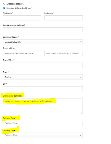The image size is (111, 144).
Task: Click House number and street name field
Action: pyautogui.click(x=22, y=53)
